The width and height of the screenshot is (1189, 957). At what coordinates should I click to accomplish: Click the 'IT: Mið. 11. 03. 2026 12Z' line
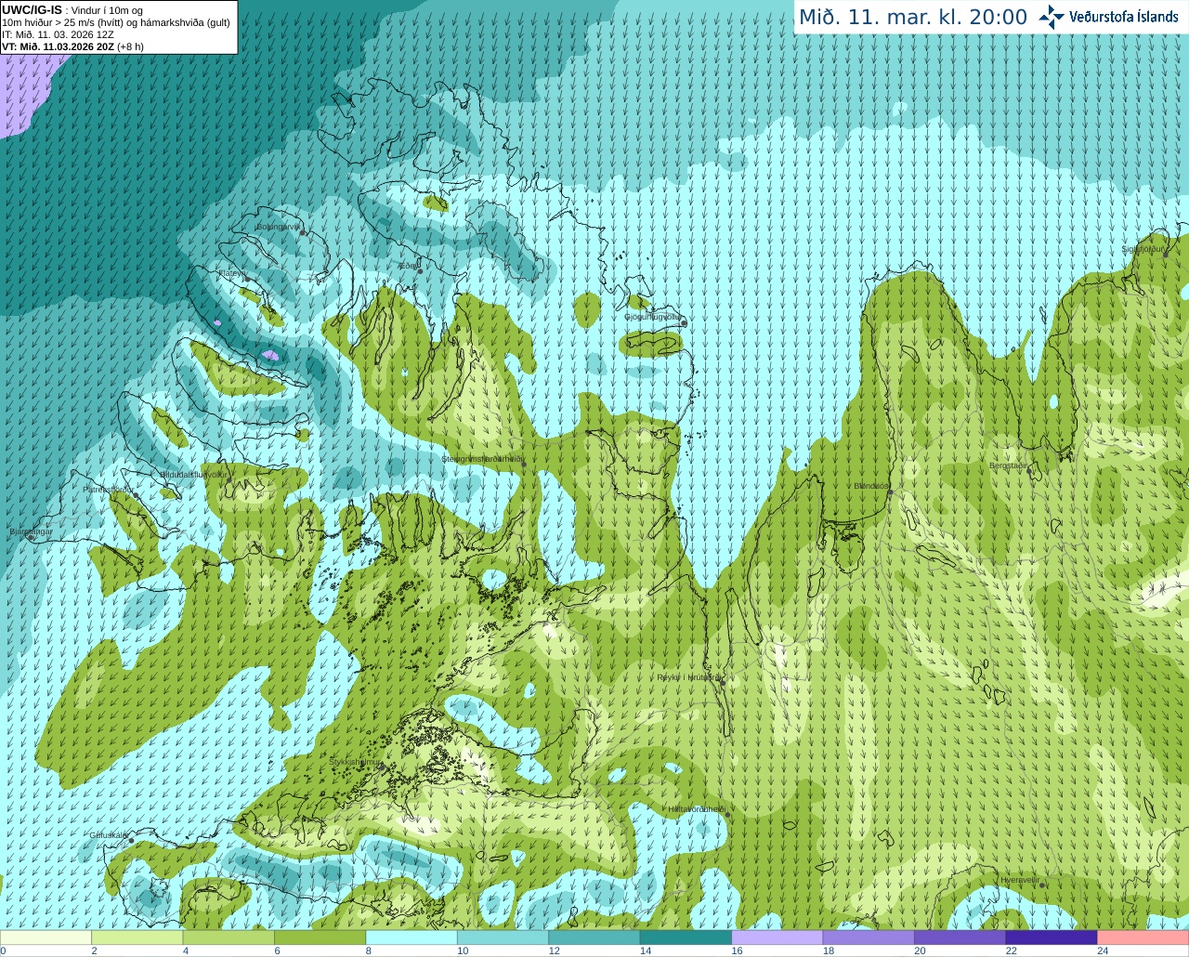click(x=58, y=34)
